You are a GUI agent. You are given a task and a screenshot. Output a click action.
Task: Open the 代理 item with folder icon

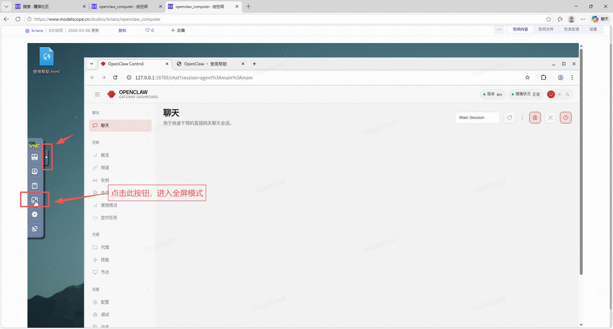(120, 247)
